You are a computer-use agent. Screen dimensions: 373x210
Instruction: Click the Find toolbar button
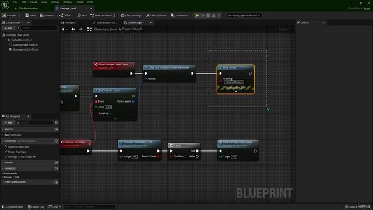coord(82,16)
